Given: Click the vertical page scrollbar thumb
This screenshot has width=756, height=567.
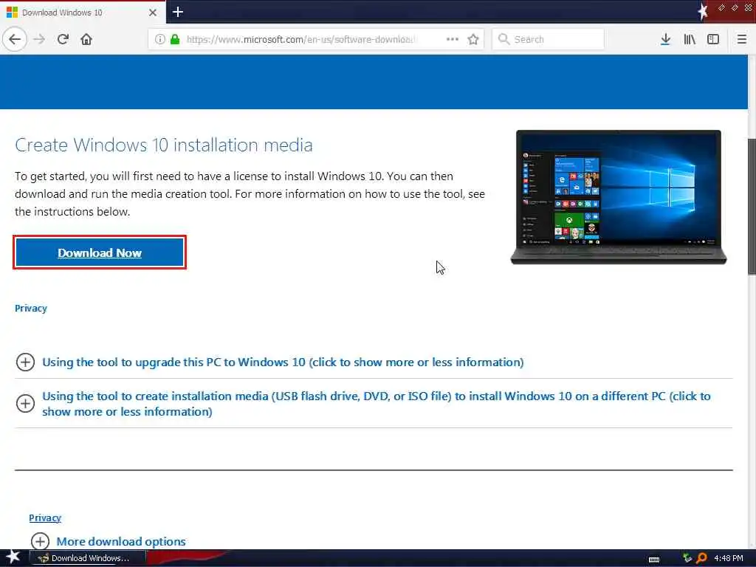Looking at the screenshot, I should [752, 207].
